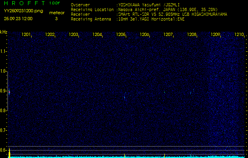The width and height of the screenshot is (248, 158).
Task: Click the 0.7 frequency axis label
Action: [x=4, y=130]
